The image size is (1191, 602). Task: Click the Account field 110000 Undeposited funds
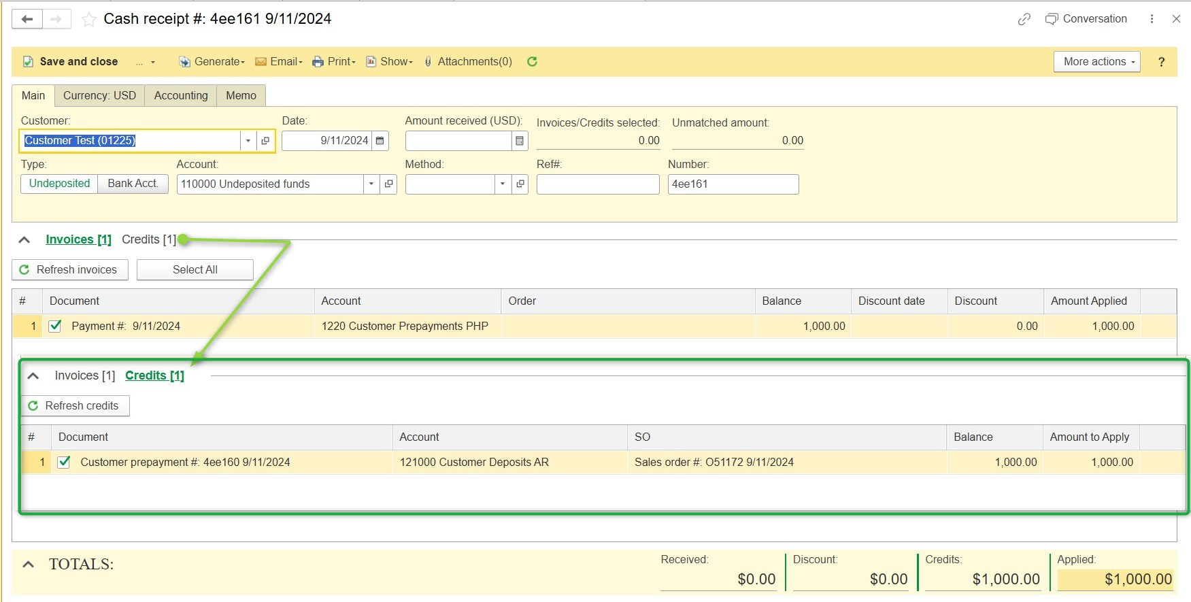tap(270, 184)
